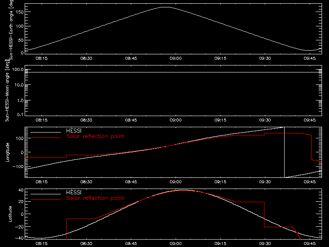Click the 08:45 label under Moon angle plot
The image size is (329, 247).
pyautogui.click(x=131, y=120)
